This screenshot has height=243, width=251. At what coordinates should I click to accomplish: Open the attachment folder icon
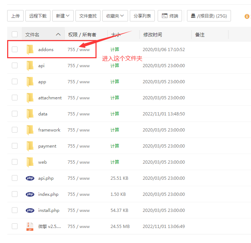30,98
